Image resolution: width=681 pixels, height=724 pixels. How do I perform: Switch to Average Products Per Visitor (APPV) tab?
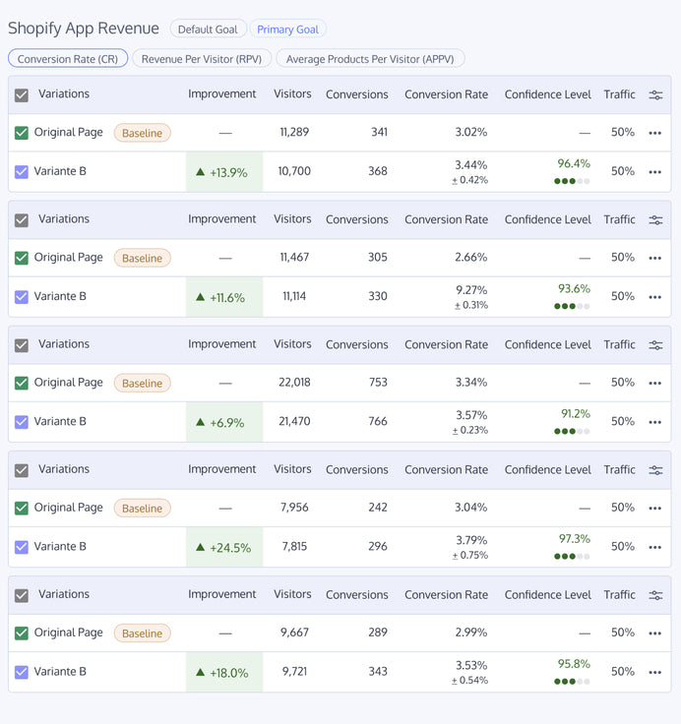pos(370,59)
